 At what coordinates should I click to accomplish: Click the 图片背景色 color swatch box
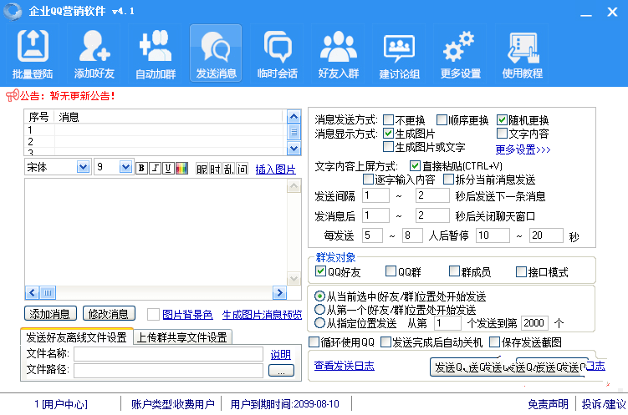coord(153,314)
